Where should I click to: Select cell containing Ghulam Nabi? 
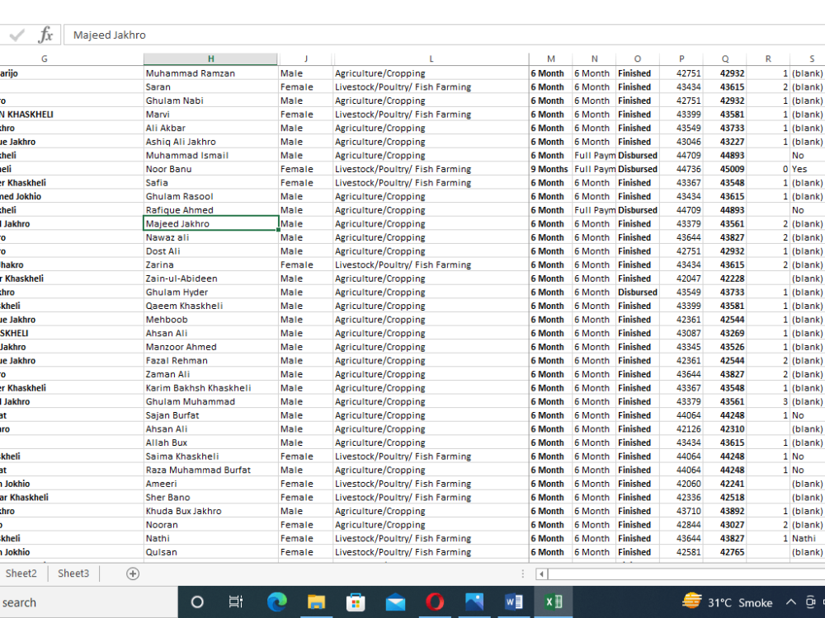[210, 101]
